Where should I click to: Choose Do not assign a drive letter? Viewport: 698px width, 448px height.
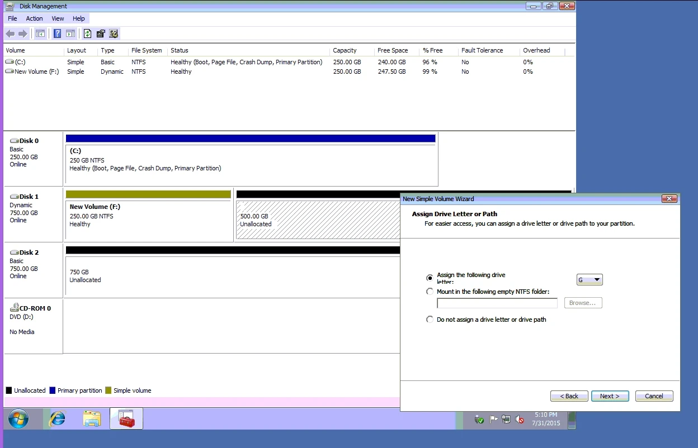430,320
